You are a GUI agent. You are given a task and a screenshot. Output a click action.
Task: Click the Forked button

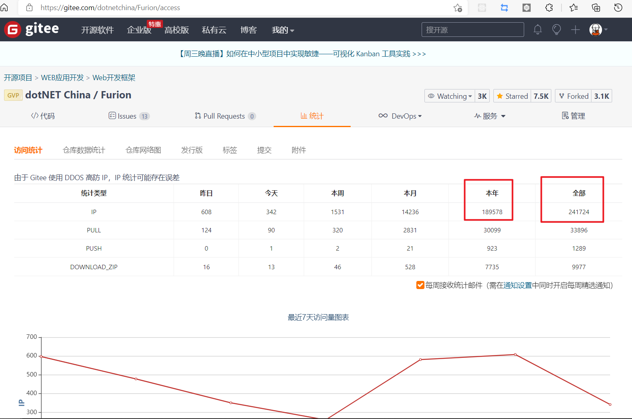573,96
